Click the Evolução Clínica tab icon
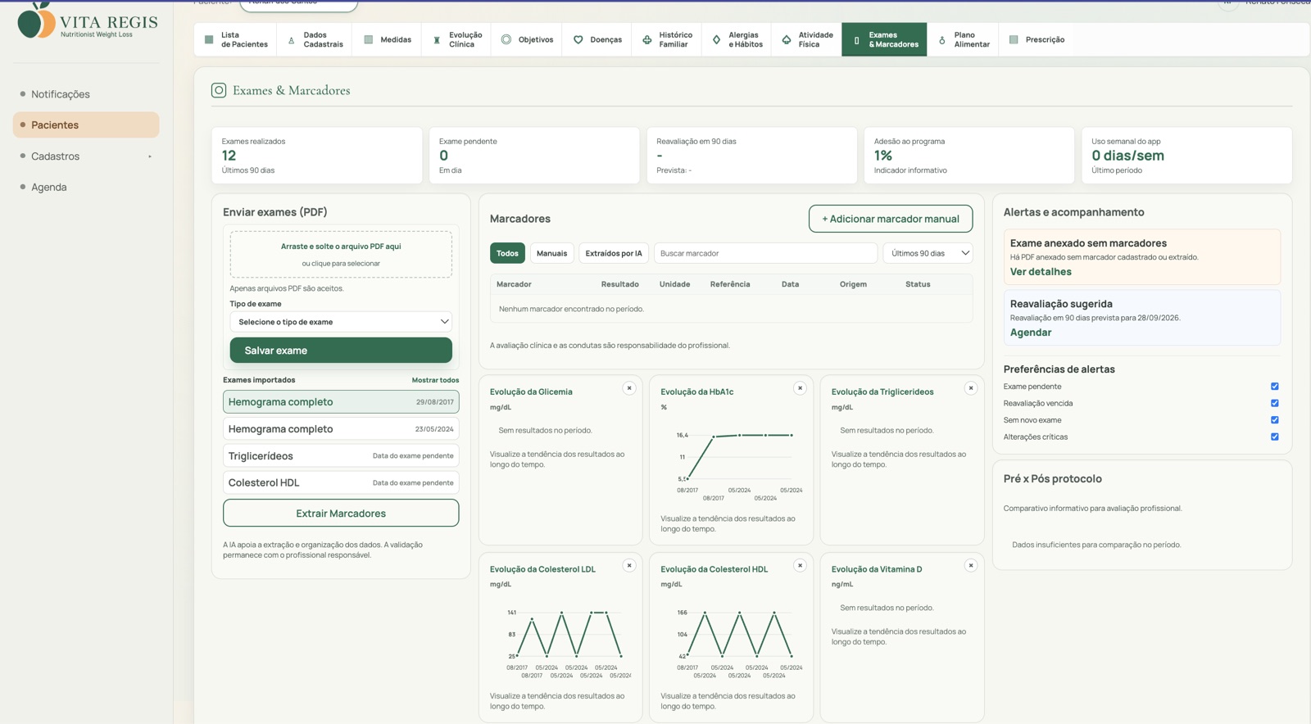 coord(437,39)
